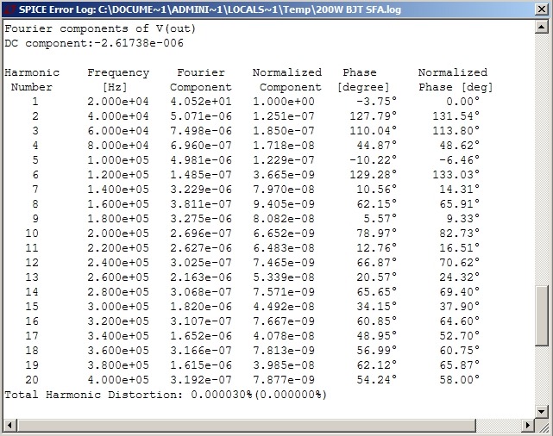Click the LTspice icon in the title bar
The image size is (553, 436).
tap(9, 9)
